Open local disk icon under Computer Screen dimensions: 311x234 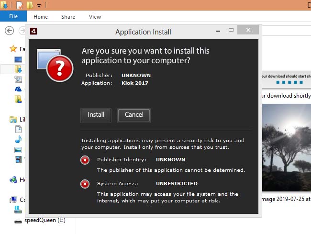(18, 210)
